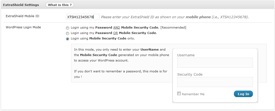This screenshot has height=111, width=275.
Task: Select the Password AND Mobile Security Code radio button
Action: click(x=68, y=28)
